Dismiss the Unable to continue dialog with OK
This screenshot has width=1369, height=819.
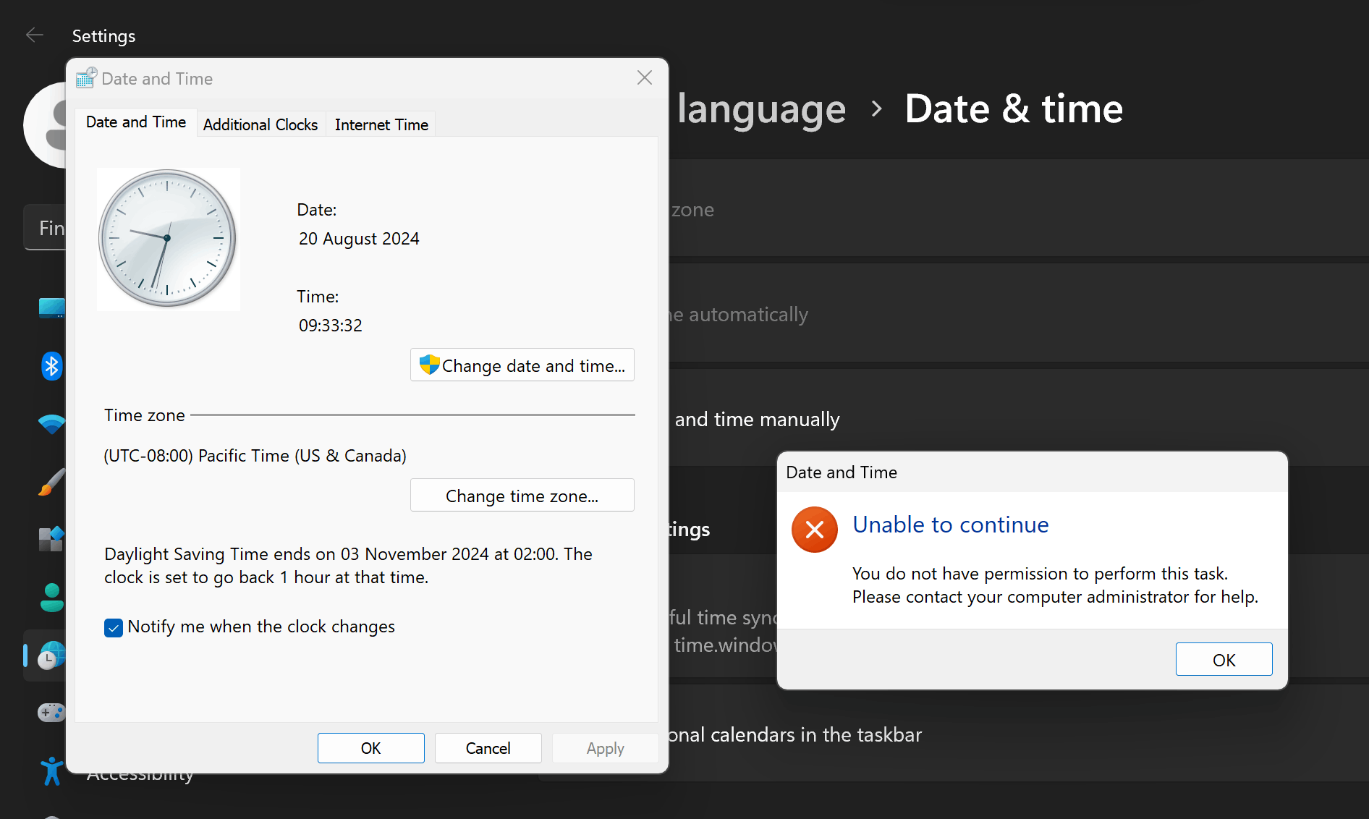click(x=1224, y=659)
